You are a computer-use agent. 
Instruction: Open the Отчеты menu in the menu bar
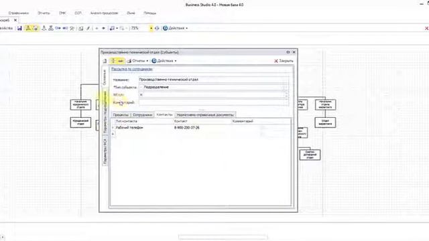pyautogui.click(x=44, y=13)
